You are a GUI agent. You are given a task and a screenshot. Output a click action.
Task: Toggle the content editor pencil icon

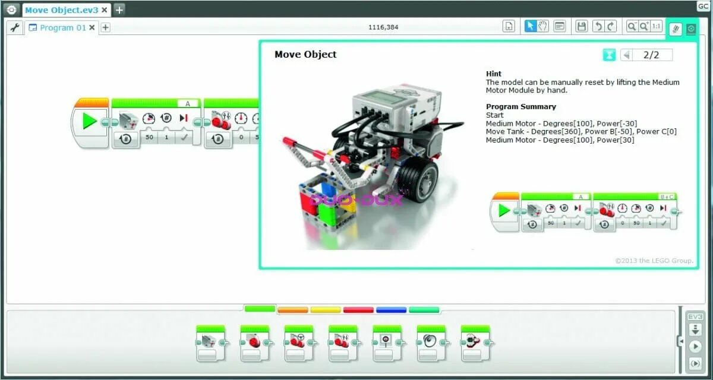(676, 28)
